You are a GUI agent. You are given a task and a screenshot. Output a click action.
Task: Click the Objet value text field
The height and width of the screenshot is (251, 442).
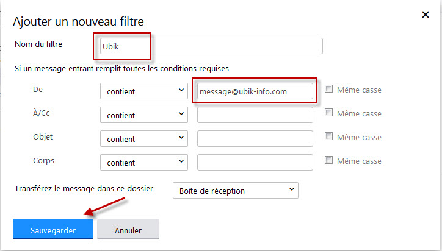point(255,139)
